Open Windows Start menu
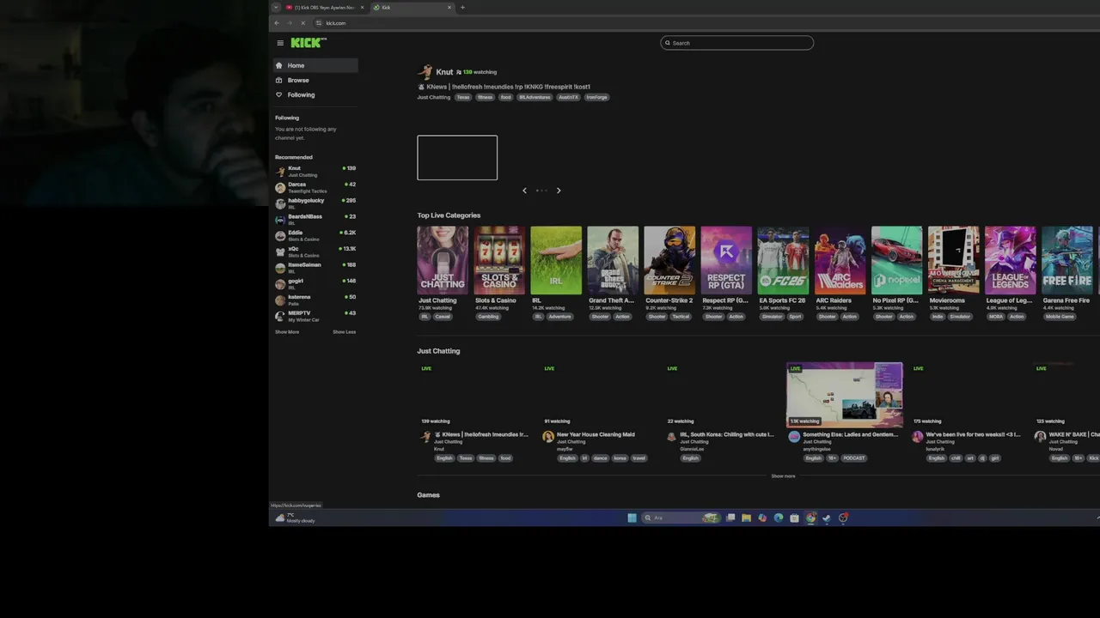The image size is (1100, 618). click(632, 518)
